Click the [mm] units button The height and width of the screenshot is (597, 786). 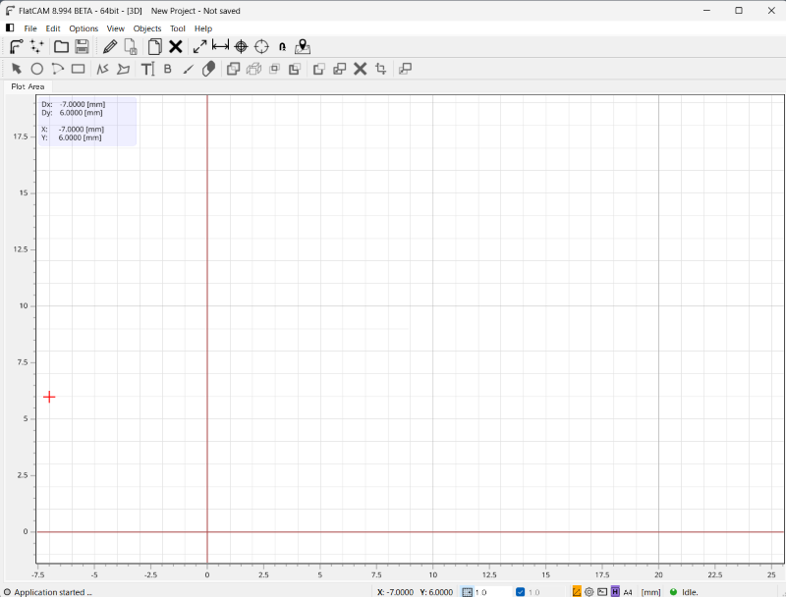coord(650,591)
